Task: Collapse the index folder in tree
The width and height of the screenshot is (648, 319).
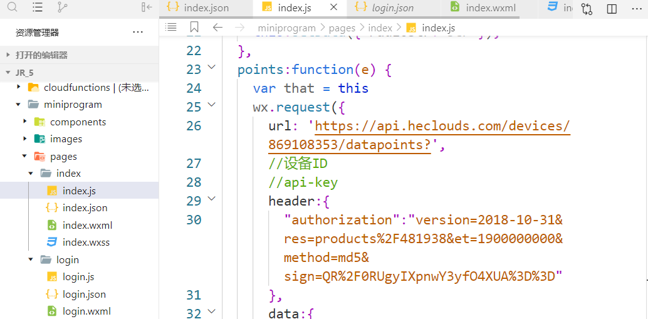Action: 31,173
